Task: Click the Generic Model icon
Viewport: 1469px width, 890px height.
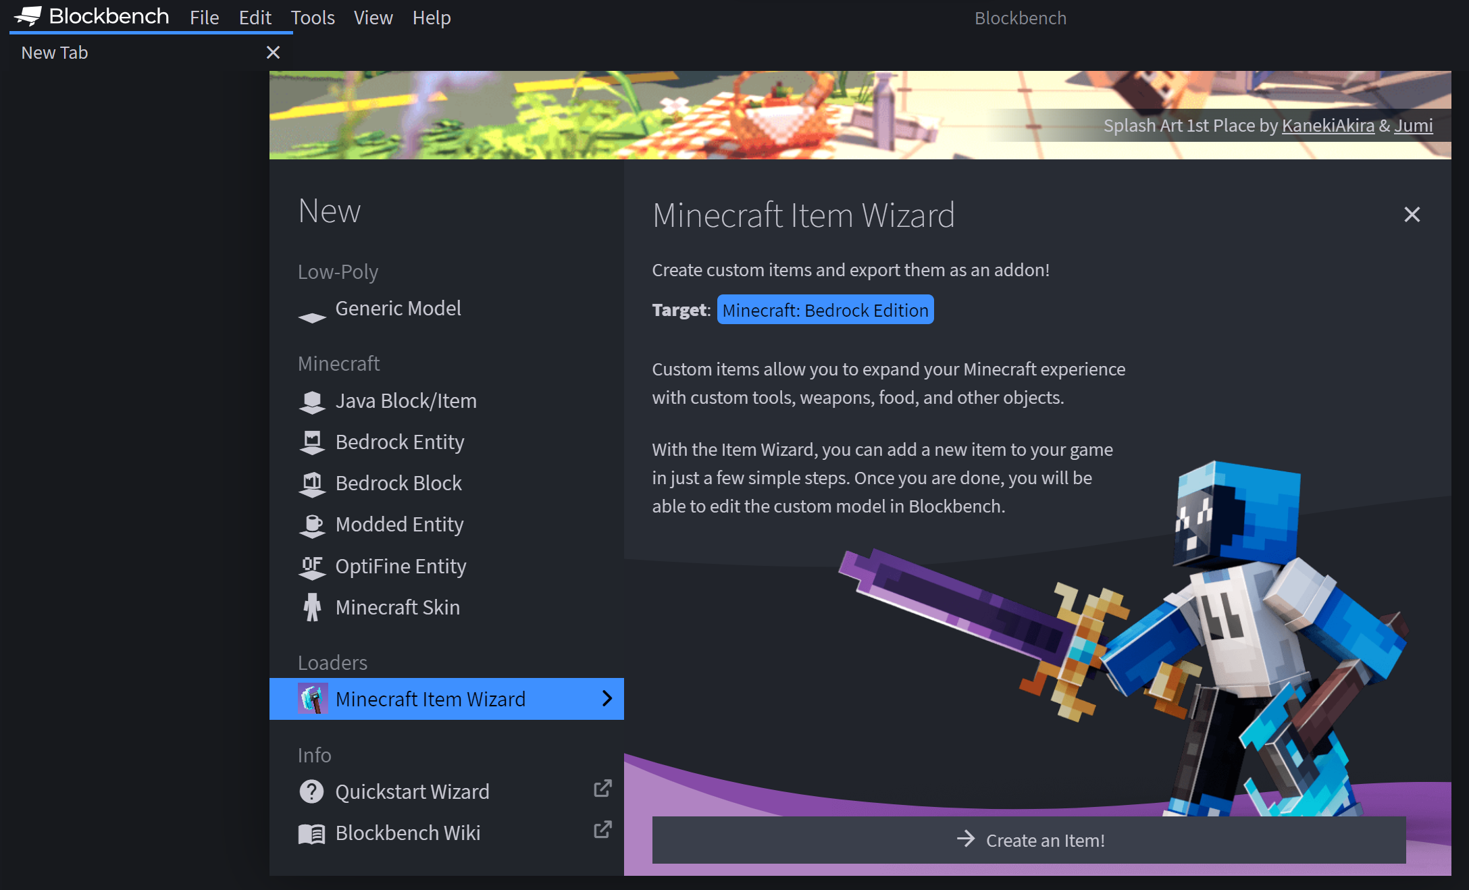Action: click(x=311, y=317)
